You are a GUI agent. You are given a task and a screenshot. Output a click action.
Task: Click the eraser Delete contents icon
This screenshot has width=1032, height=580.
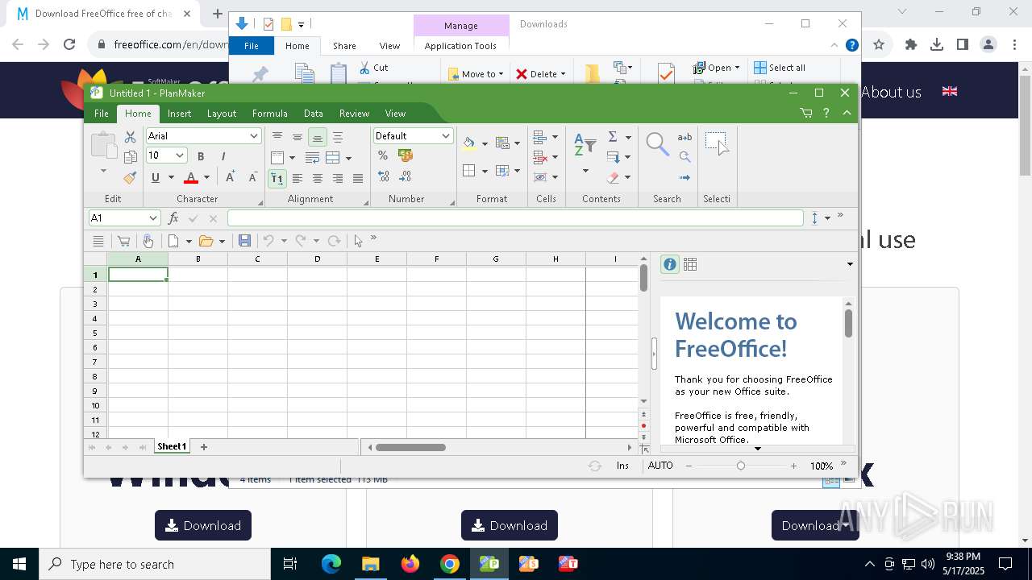point(613,177)
